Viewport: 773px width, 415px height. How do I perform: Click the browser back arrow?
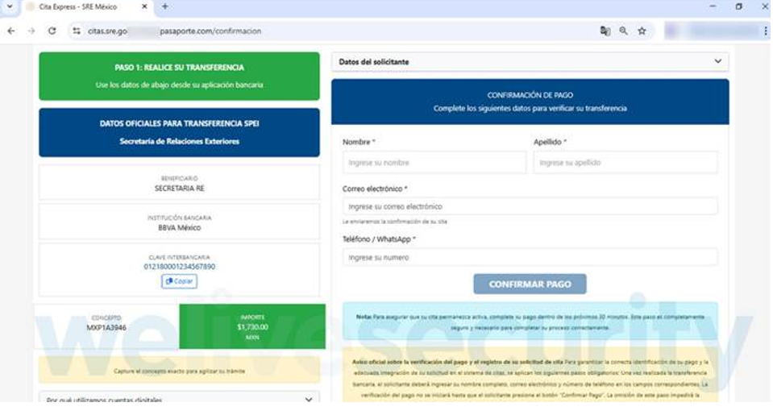tap(10, 31)
